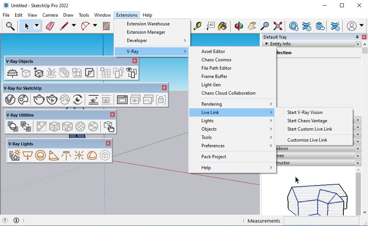This screenshot has height=226, width=368.
Task: Open the Select tool dropdown arrow
Action: tap(37, 25)
